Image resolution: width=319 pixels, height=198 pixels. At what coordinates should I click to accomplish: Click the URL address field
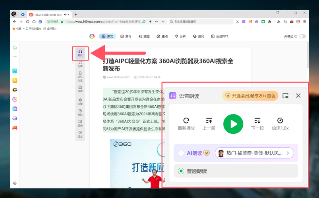pos(103,21)
